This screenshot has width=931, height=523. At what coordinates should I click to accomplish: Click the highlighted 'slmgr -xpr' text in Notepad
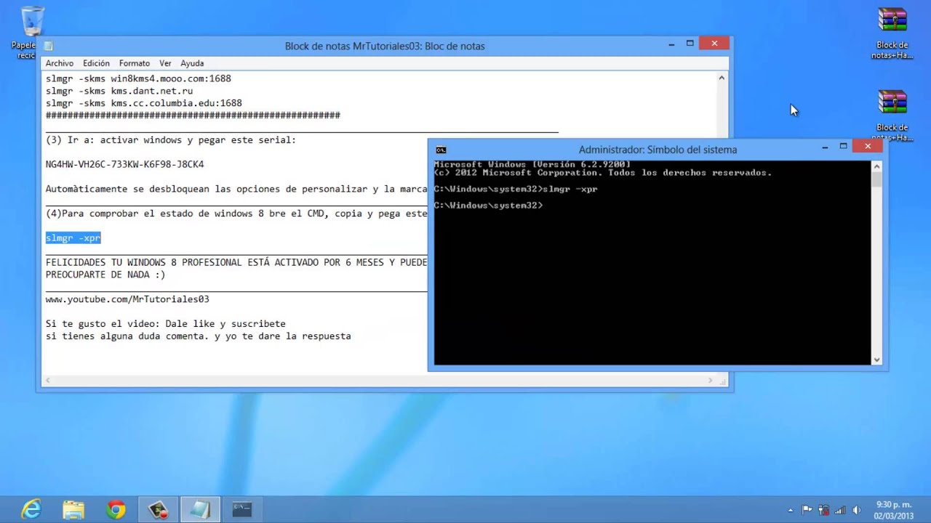click(x=73, y=238)
